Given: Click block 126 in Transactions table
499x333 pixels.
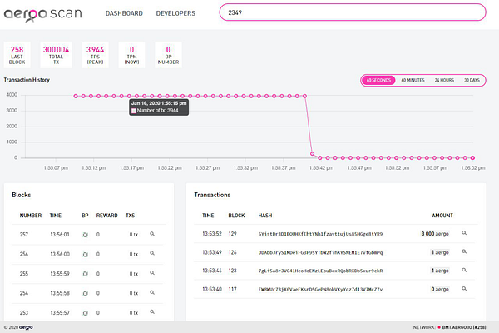Looking at the screenshot, I should click(x=233, y=252).
